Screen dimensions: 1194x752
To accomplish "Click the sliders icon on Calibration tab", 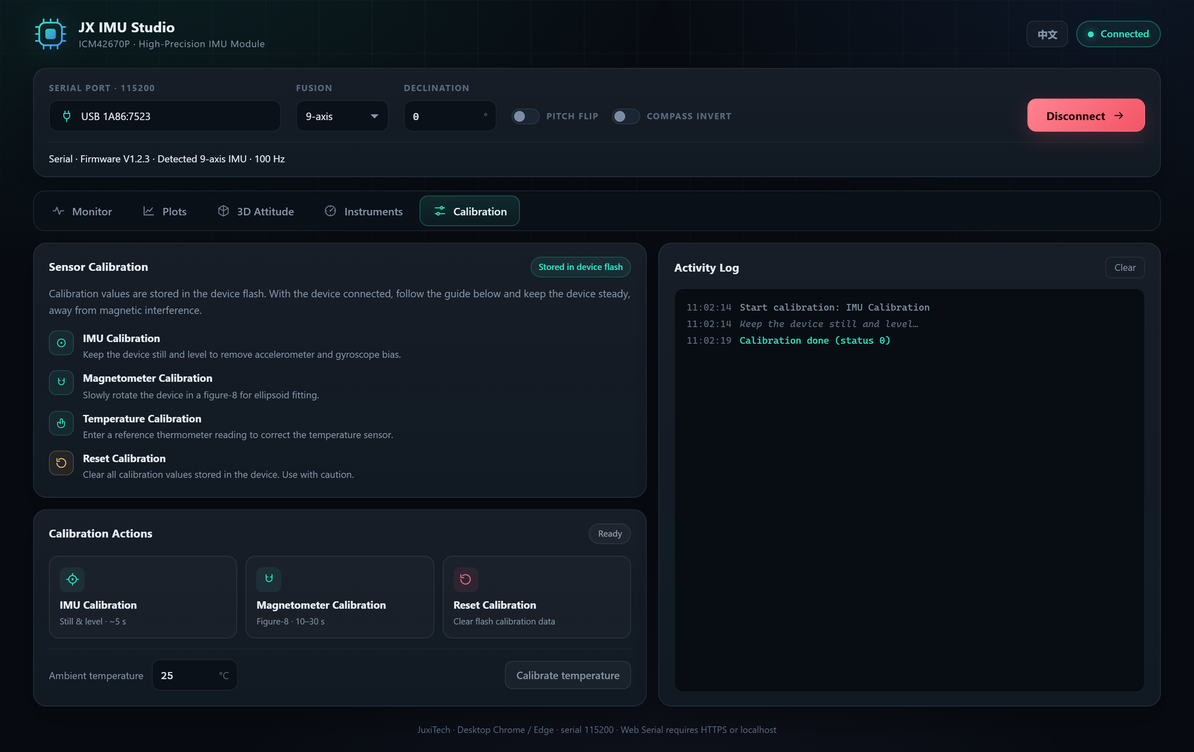I will click(440, 211).
